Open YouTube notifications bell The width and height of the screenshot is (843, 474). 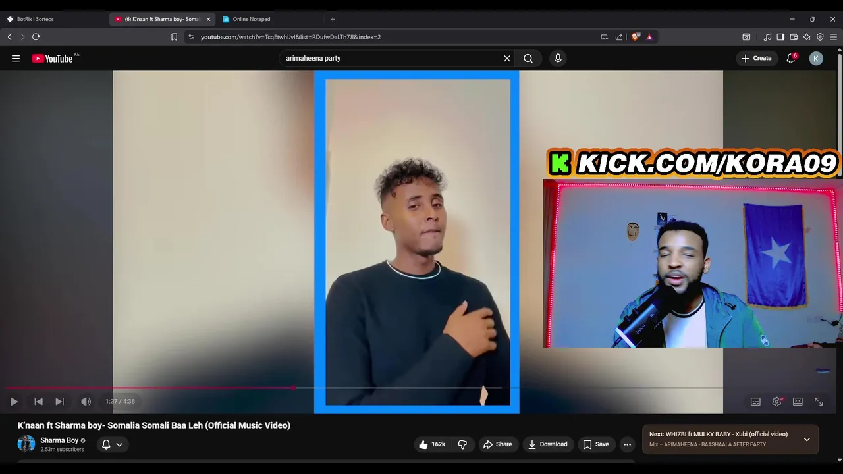791,58
